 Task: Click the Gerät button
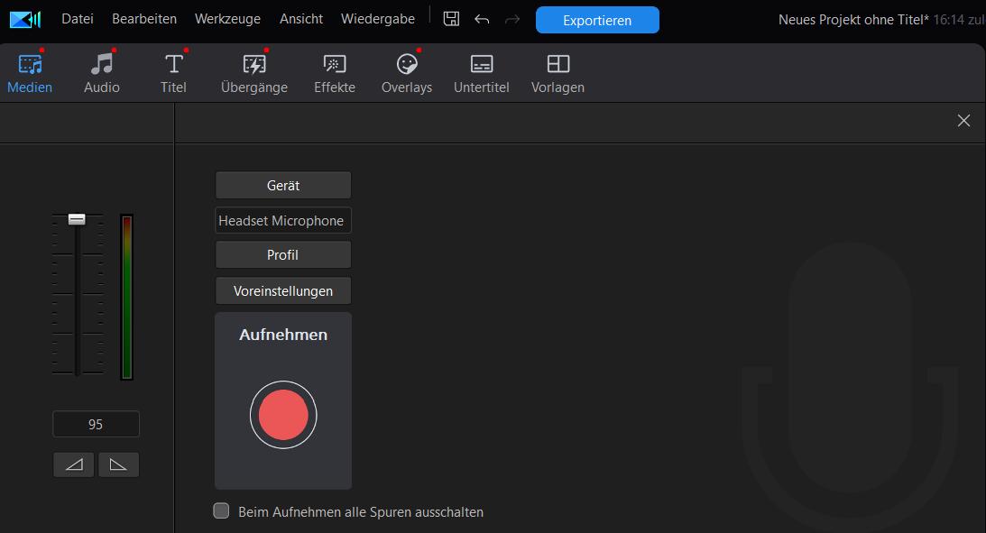(283, 186)
